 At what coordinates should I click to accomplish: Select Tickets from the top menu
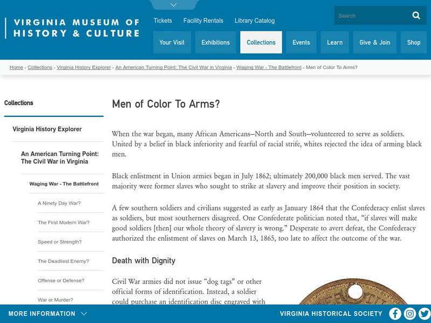tap(162, 20)
